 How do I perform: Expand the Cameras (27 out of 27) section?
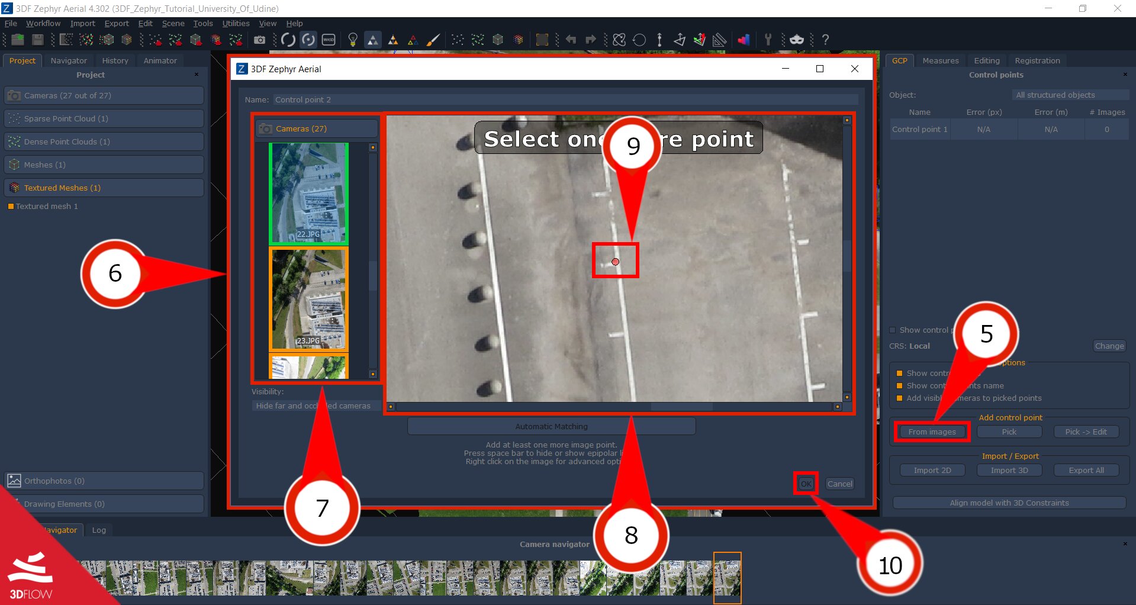(104, 95)
